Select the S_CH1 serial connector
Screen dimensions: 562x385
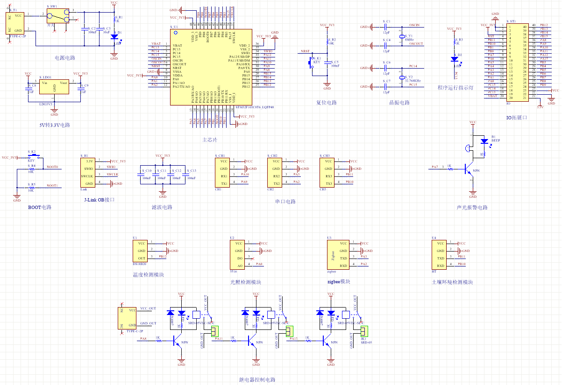click(223, 173)
